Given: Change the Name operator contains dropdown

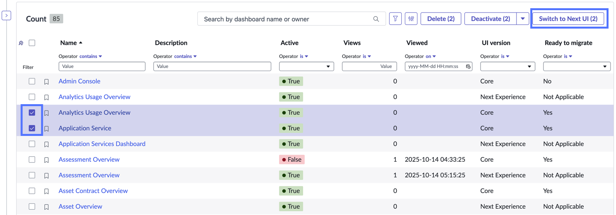Looking at the screenshot, I should pyautogui.click(x=91, y=56).
